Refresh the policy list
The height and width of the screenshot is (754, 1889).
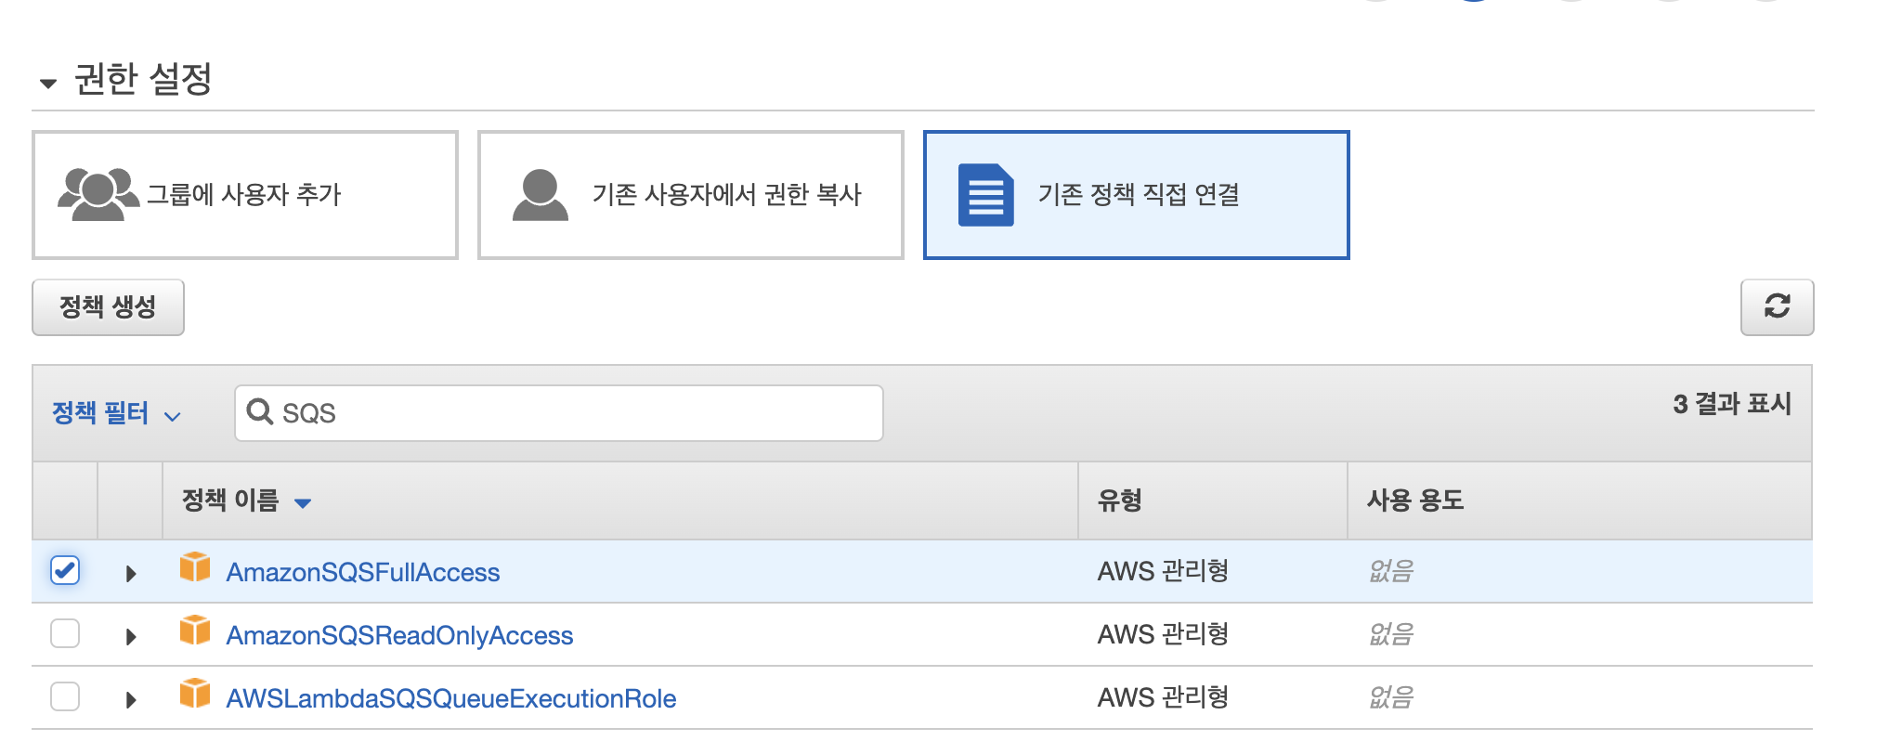[1777, 307]
